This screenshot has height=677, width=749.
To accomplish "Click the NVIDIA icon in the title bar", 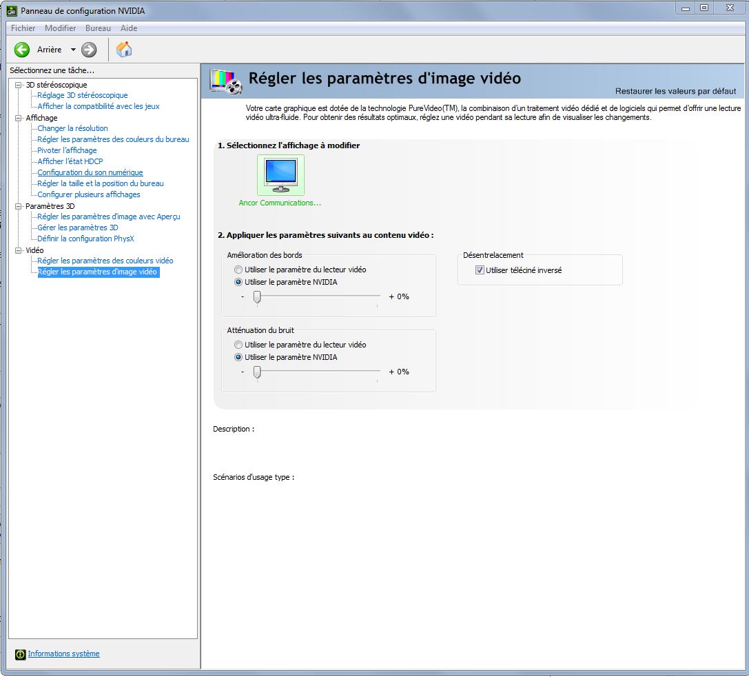I will tap(12, 10).
